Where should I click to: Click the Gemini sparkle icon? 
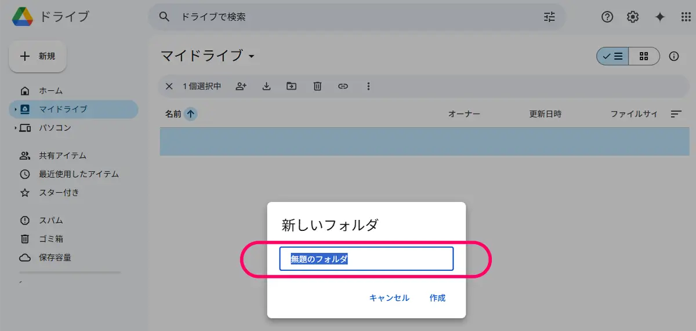tap(659, 17)
